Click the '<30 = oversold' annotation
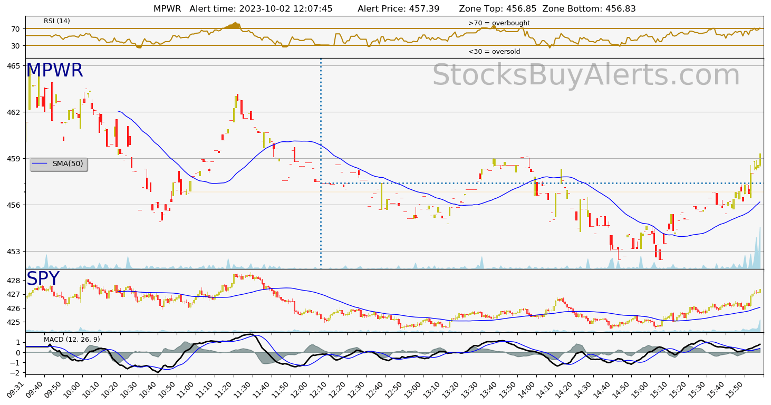771x405 pixels. click(494, 52)
